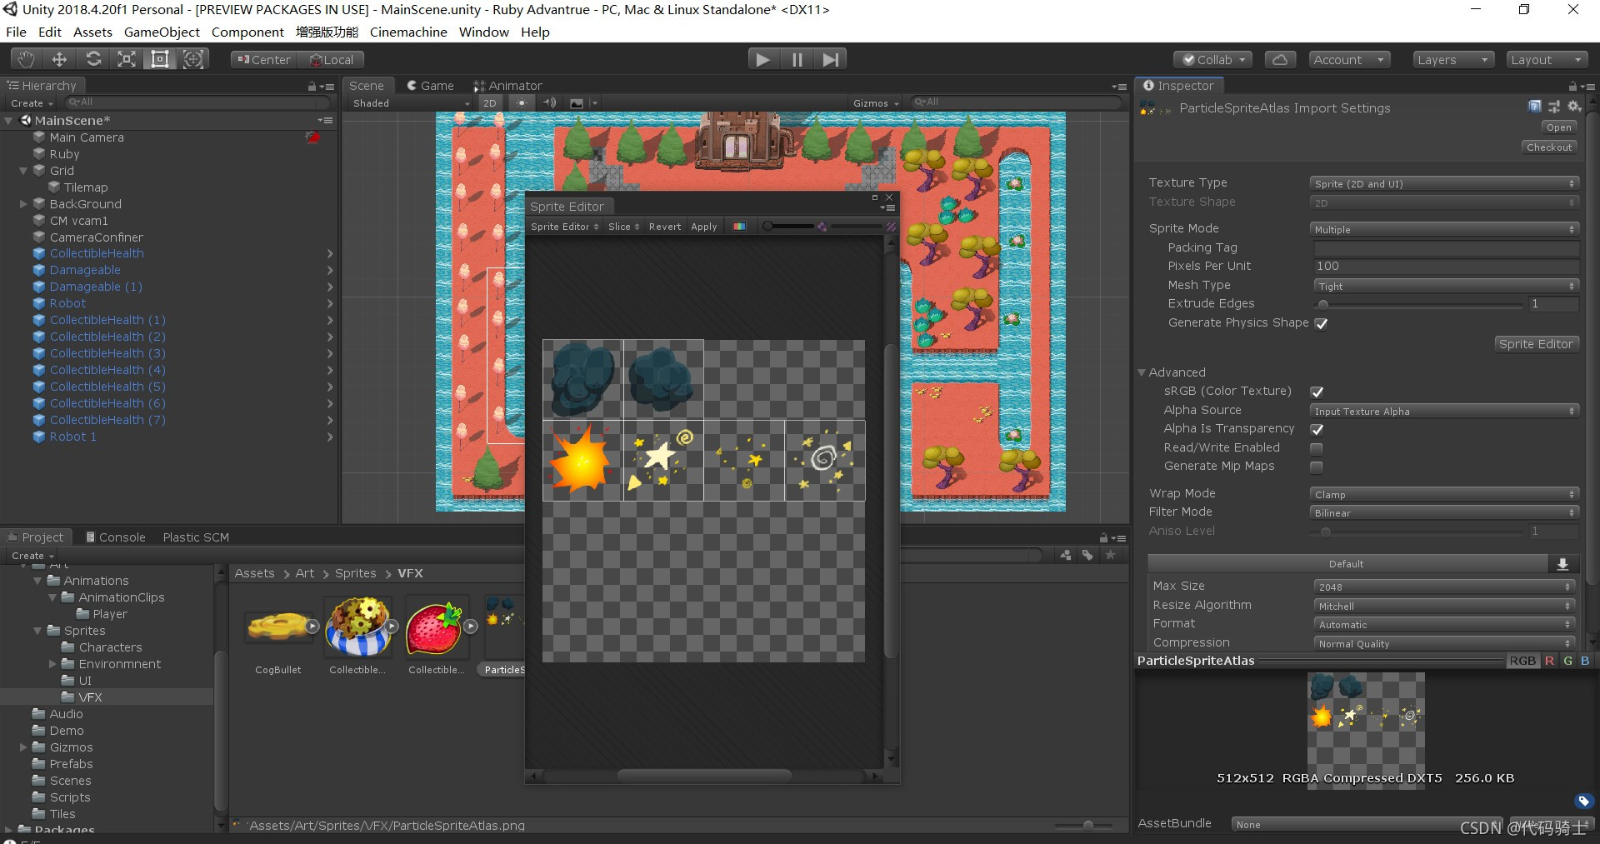Click Apply in the Sprite Editor

pyautogui.click(x=703, y=226)
